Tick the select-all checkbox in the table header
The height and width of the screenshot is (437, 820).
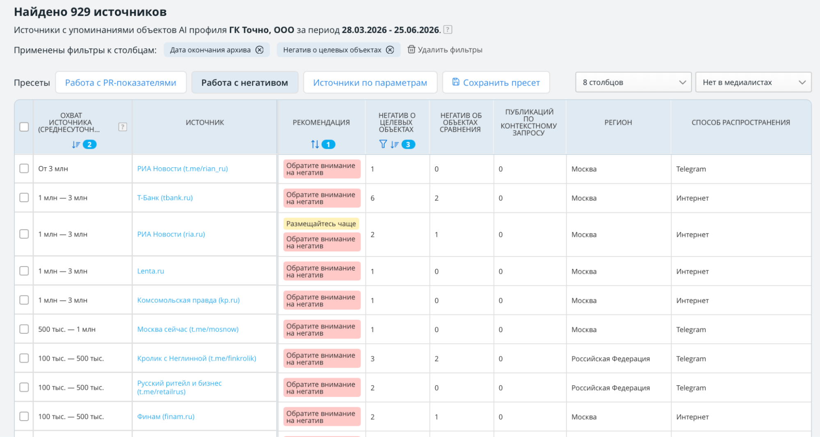click(x=24, y=127)
